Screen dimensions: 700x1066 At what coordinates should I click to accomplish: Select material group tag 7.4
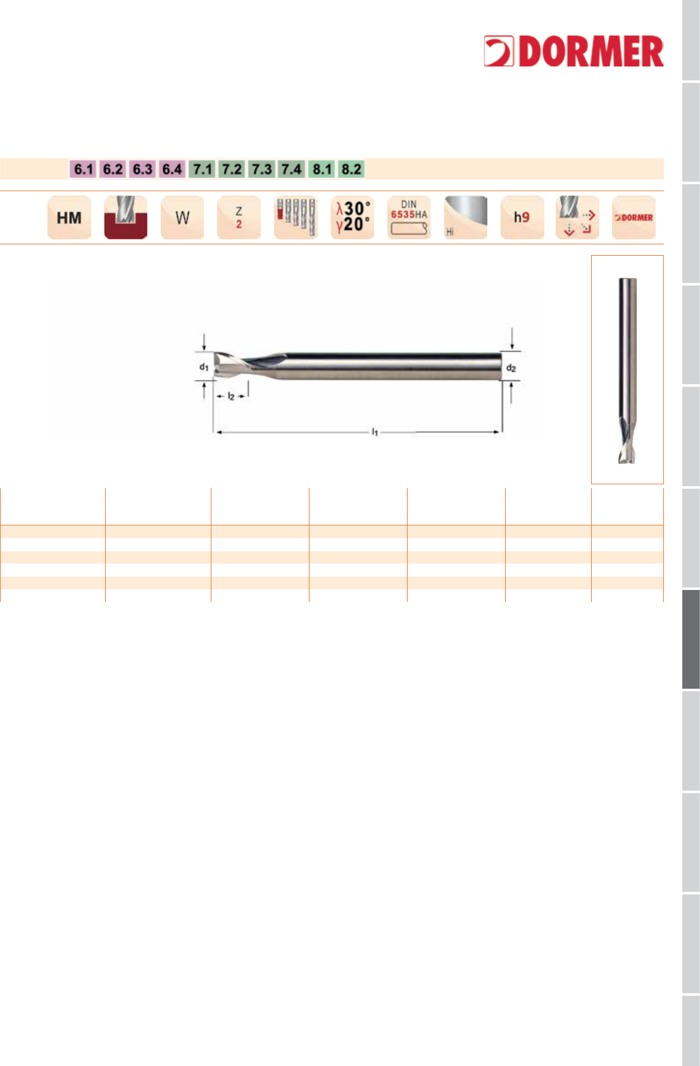pyautogui.click(x=292, y=169)
